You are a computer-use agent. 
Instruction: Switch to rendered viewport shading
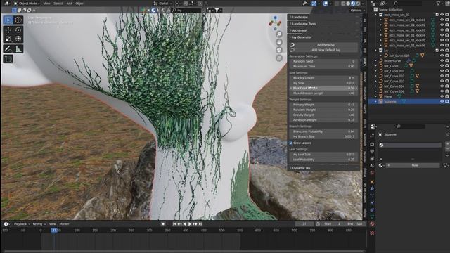coord(358,4)
